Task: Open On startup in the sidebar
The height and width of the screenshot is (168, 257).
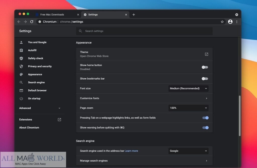Action: [x=34, y=98]
